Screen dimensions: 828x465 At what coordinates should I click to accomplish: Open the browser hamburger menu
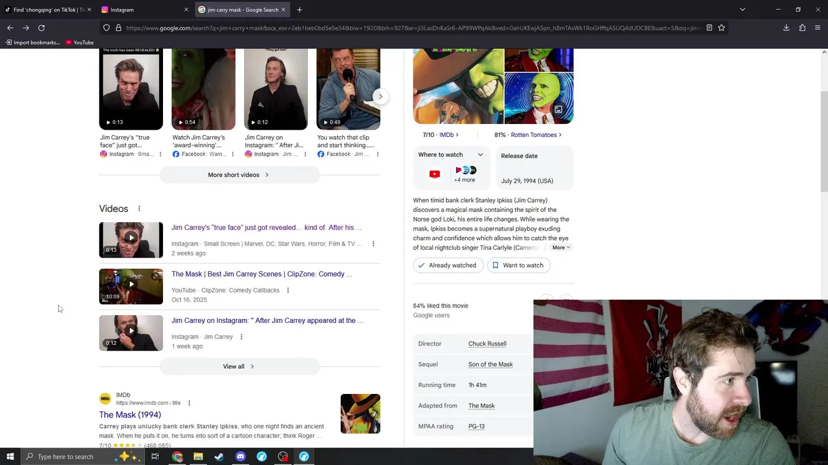[818, 28]
